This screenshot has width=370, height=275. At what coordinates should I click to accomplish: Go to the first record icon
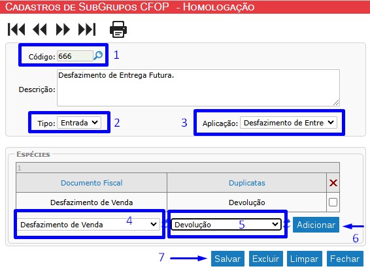point(16,29)
